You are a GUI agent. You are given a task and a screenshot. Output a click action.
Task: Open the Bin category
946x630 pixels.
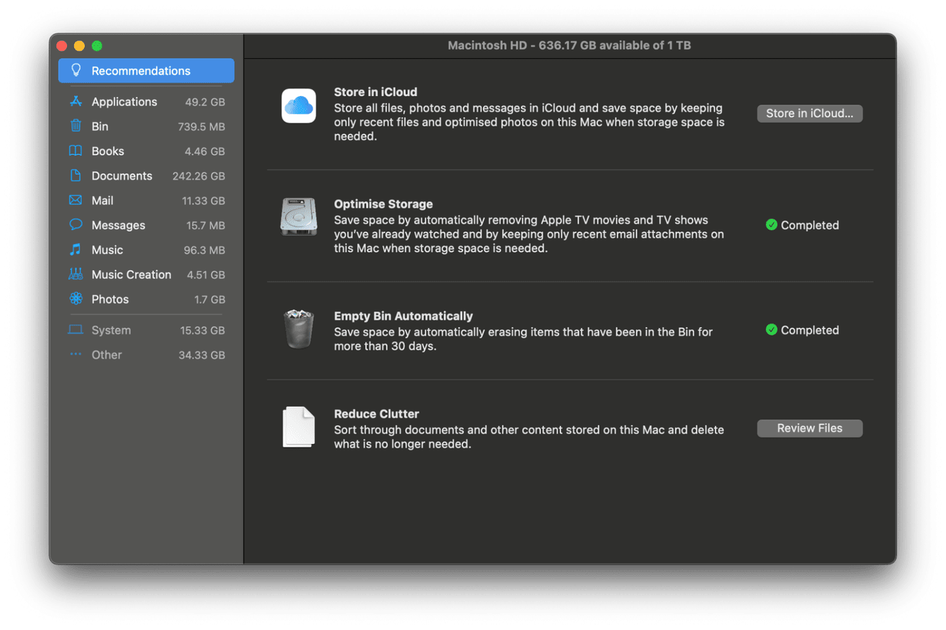[146, 126]
